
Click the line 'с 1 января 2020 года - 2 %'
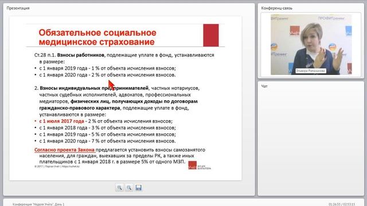(107, 75)
